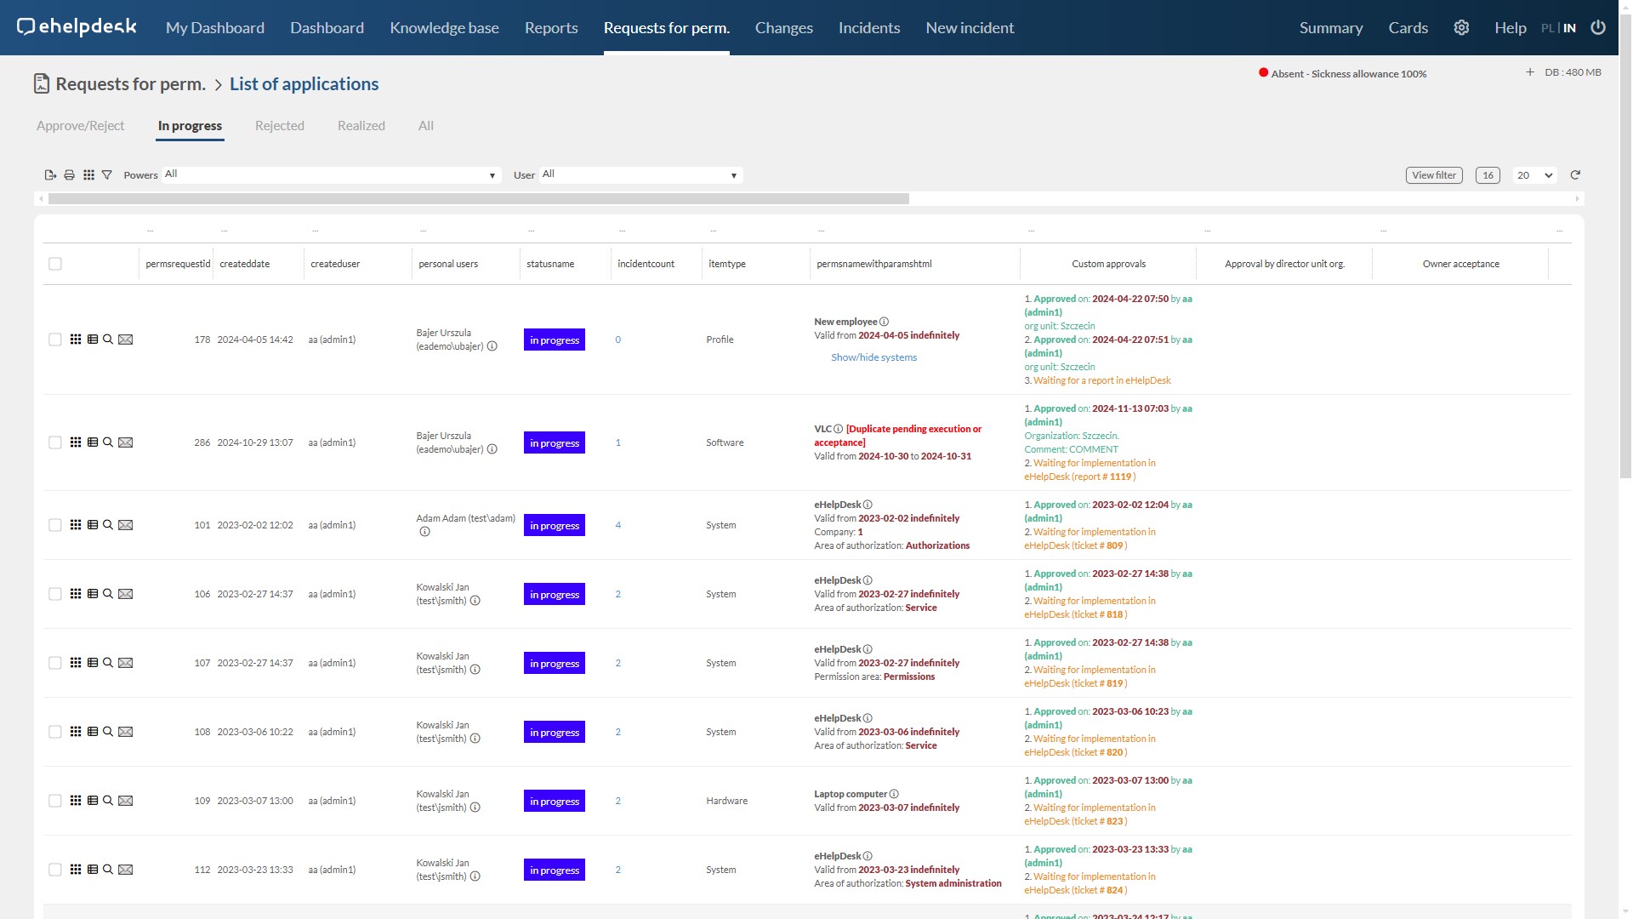Click the View filter button
This screenshot has width=1633, height=919.
(1434, 175)
